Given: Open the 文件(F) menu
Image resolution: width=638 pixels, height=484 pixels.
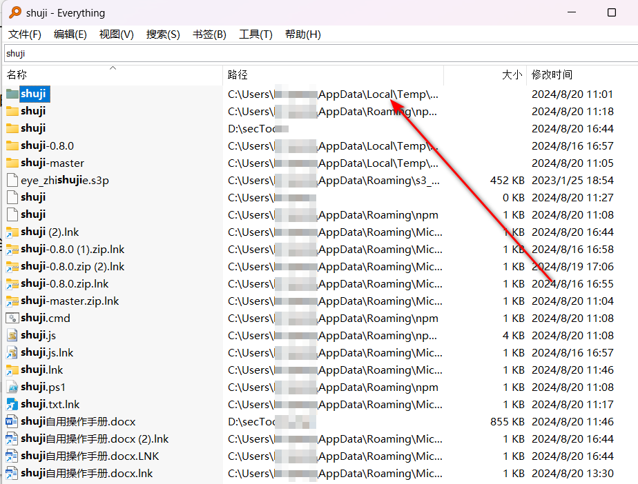Looking at the screenshot, I should pos(24,34).
